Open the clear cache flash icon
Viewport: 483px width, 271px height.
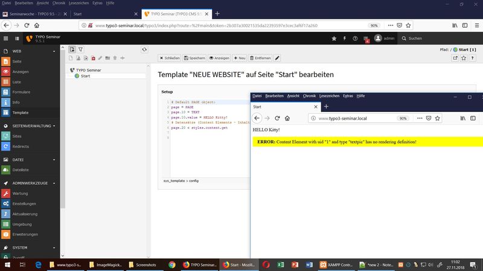[344, 39]
